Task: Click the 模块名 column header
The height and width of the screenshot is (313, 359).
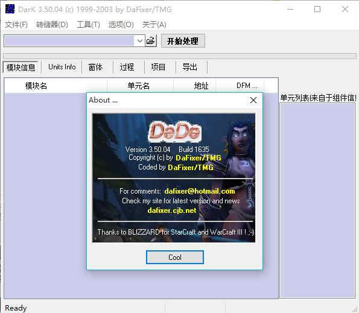Action: [x=56, y=86]
